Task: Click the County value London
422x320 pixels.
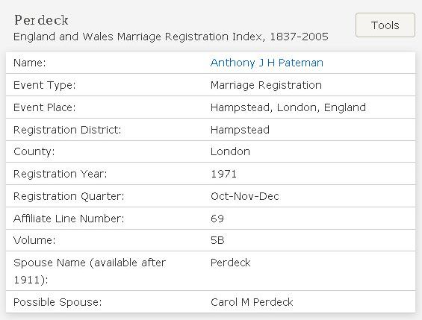Action: [x=230, y=151]
